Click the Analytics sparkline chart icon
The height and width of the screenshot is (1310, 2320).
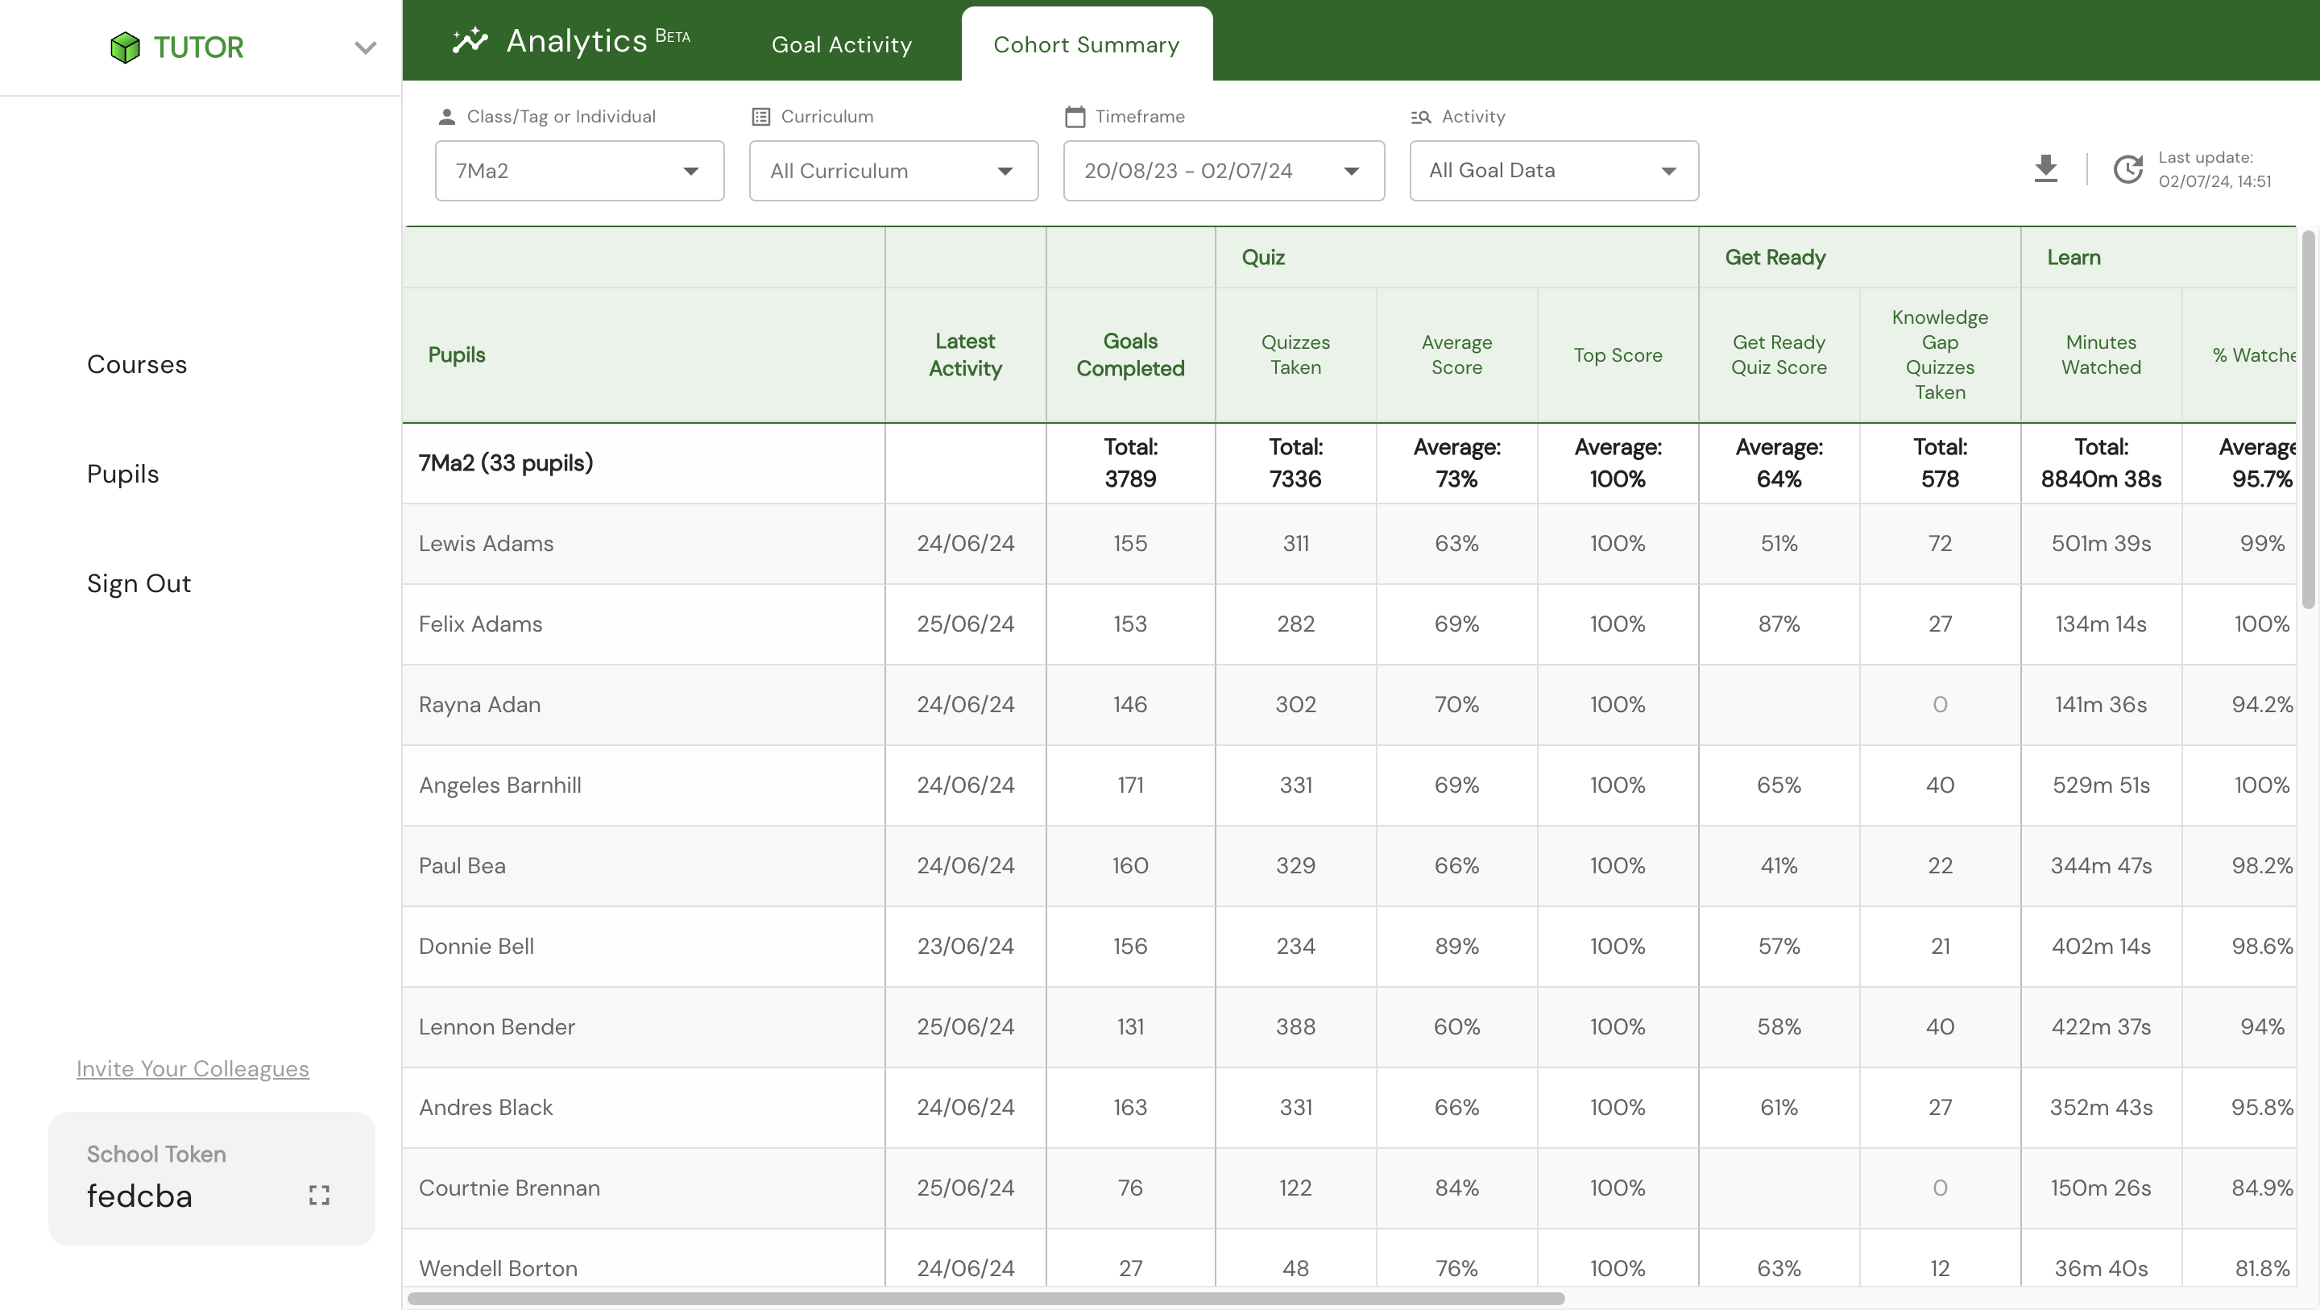(x=469, y=40)
